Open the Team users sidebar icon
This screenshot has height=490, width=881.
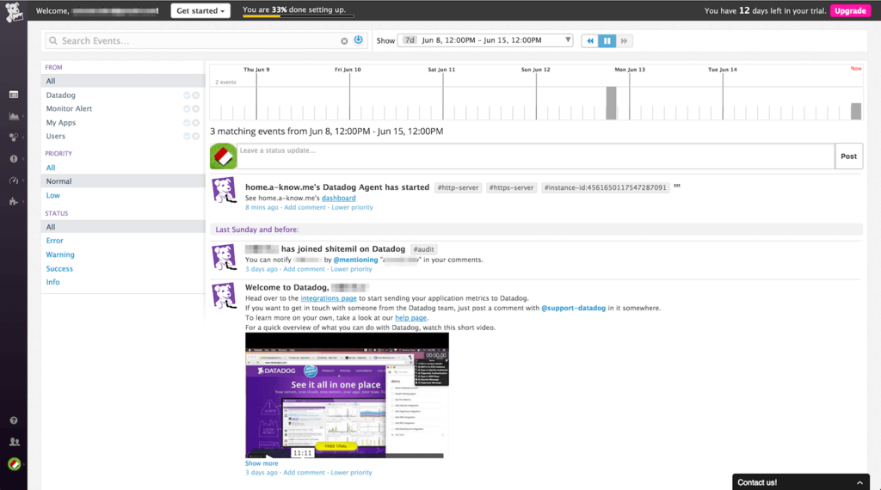[14, 442]
